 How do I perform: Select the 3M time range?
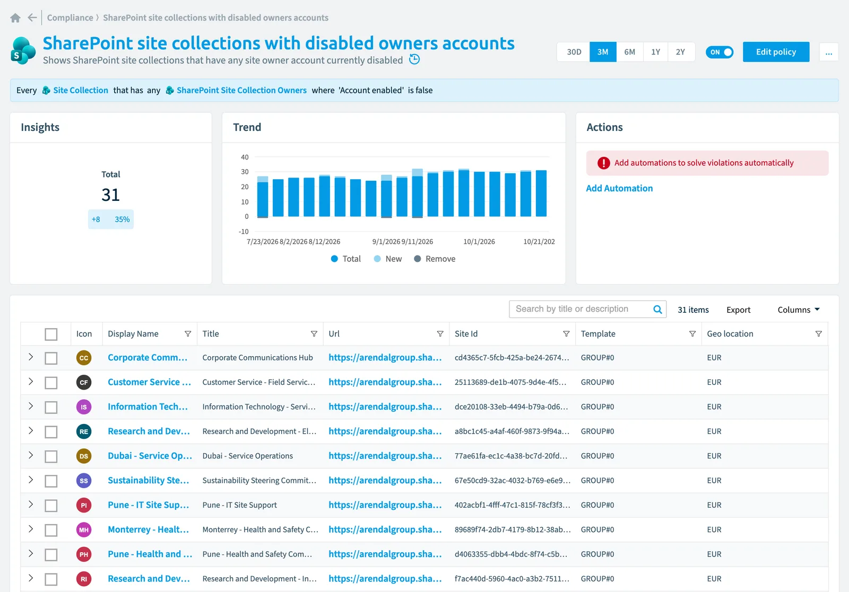point(603,52)
